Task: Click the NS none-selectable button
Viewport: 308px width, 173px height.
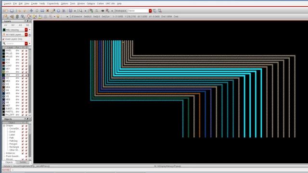Action: pos(27,25)
